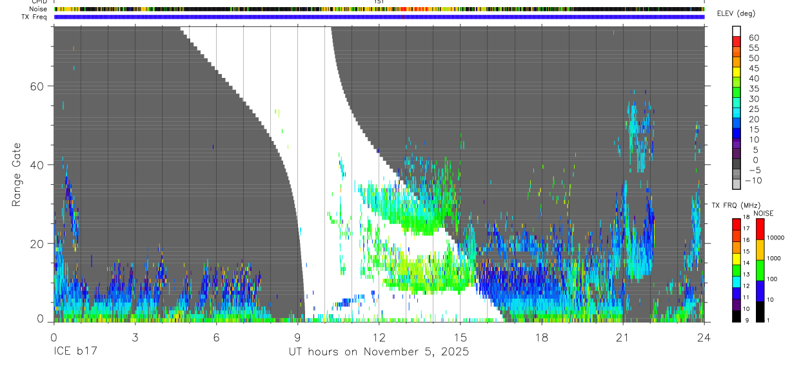Image resolution: width=792 pixels, height=365 pixels.
Task: Pick the red segment of NOISE color bar
Action: coord(760,229)
